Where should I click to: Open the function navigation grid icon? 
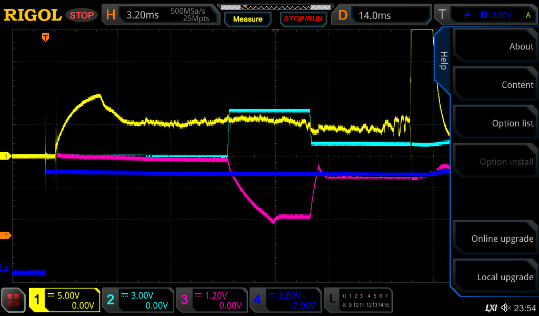pyautogui.click(x=14, y=300)
